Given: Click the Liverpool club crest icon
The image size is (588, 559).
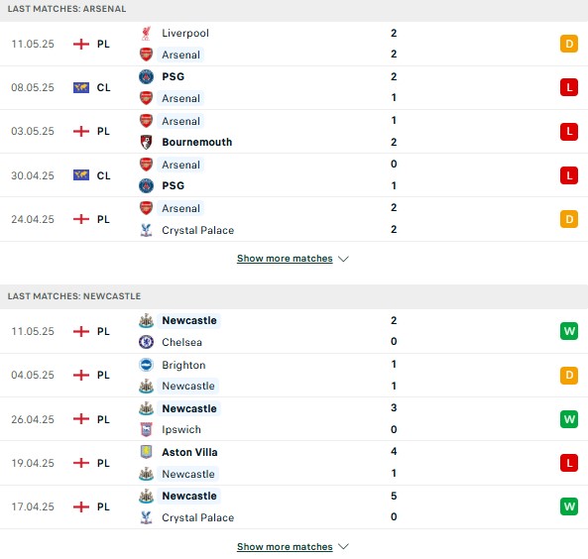Looking at the screenshot, I should pos(146,34).
